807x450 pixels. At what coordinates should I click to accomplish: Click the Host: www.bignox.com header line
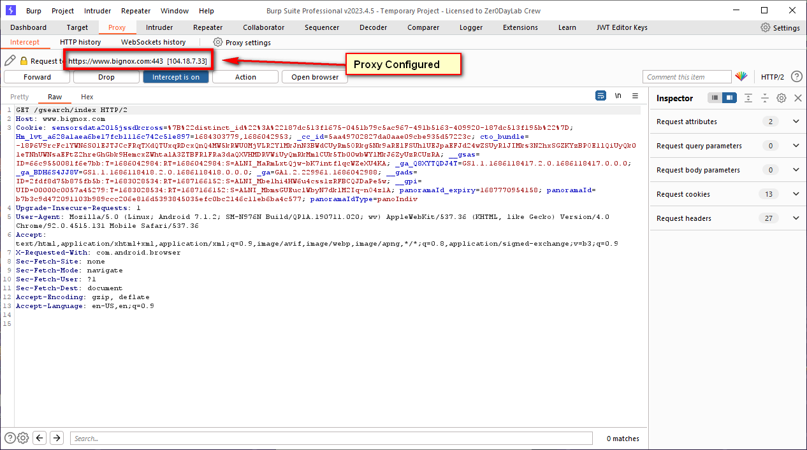61,119
